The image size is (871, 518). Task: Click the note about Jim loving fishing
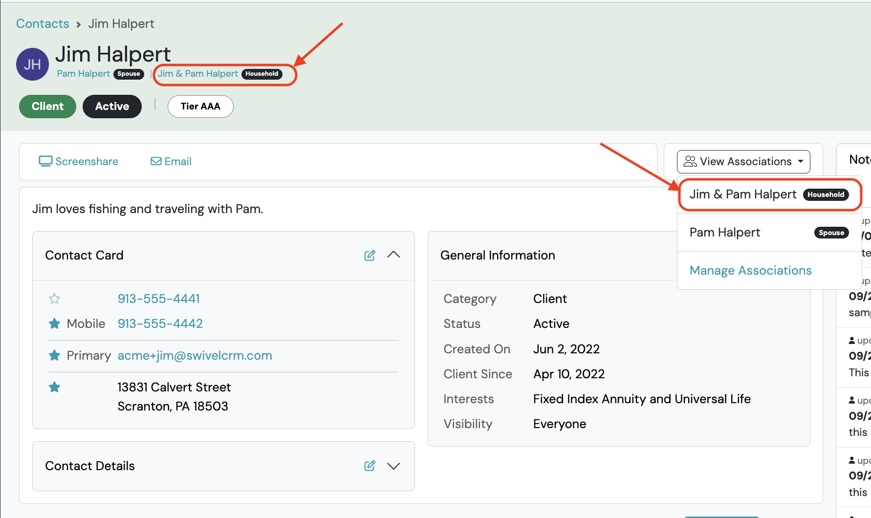[x=148, y=209]
